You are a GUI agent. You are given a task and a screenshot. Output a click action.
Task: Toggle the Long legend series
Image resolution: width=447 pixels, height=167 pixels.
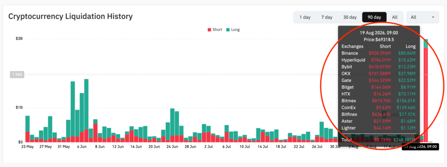tap(233, 30)
